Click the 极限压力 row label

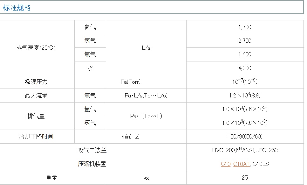tap(36, 82)
